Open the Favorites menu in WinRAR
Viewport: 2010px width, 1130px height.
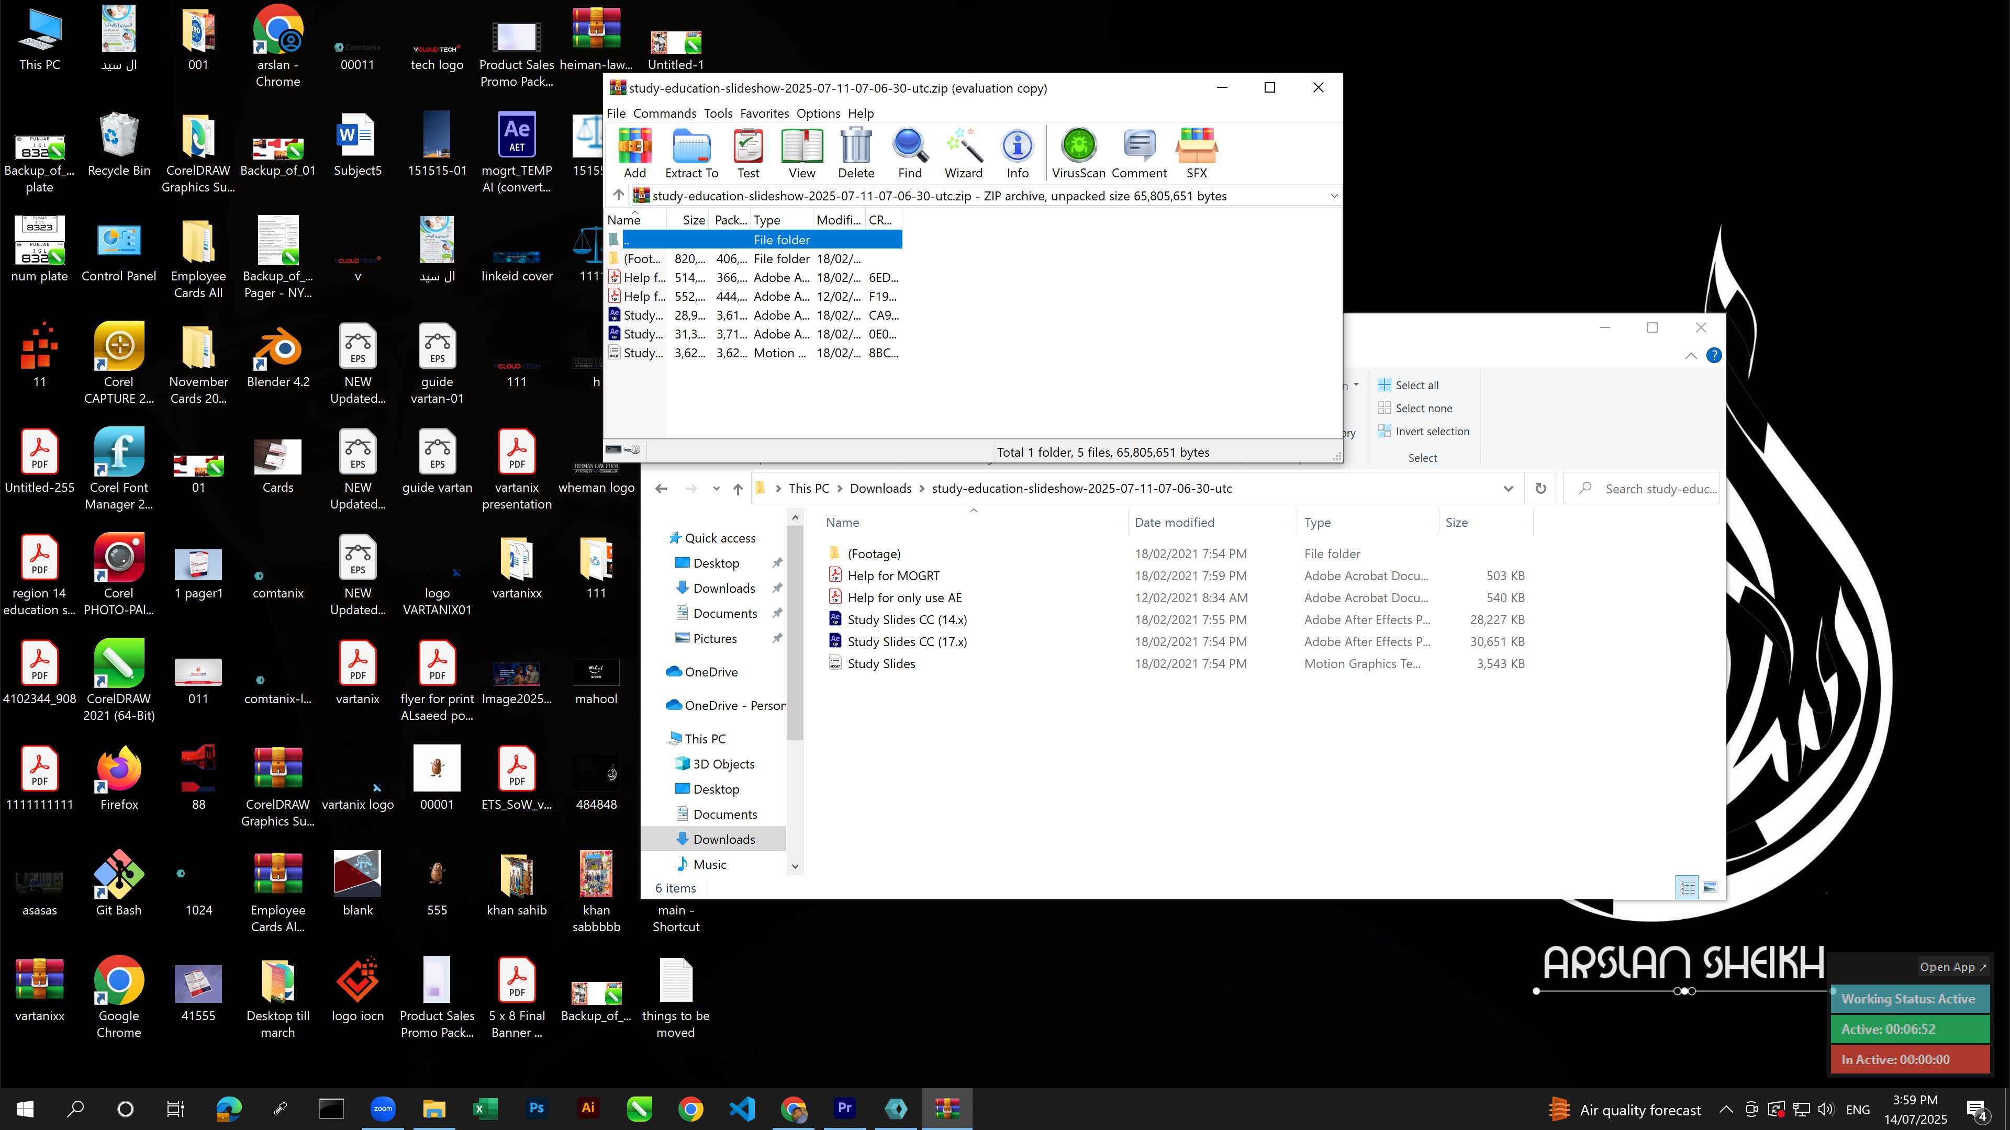(764, 113)
